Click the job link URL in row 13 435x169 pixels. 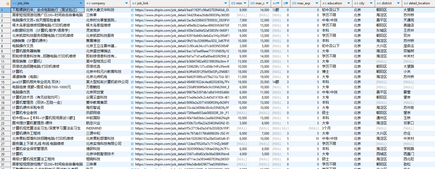click(182, 72)
